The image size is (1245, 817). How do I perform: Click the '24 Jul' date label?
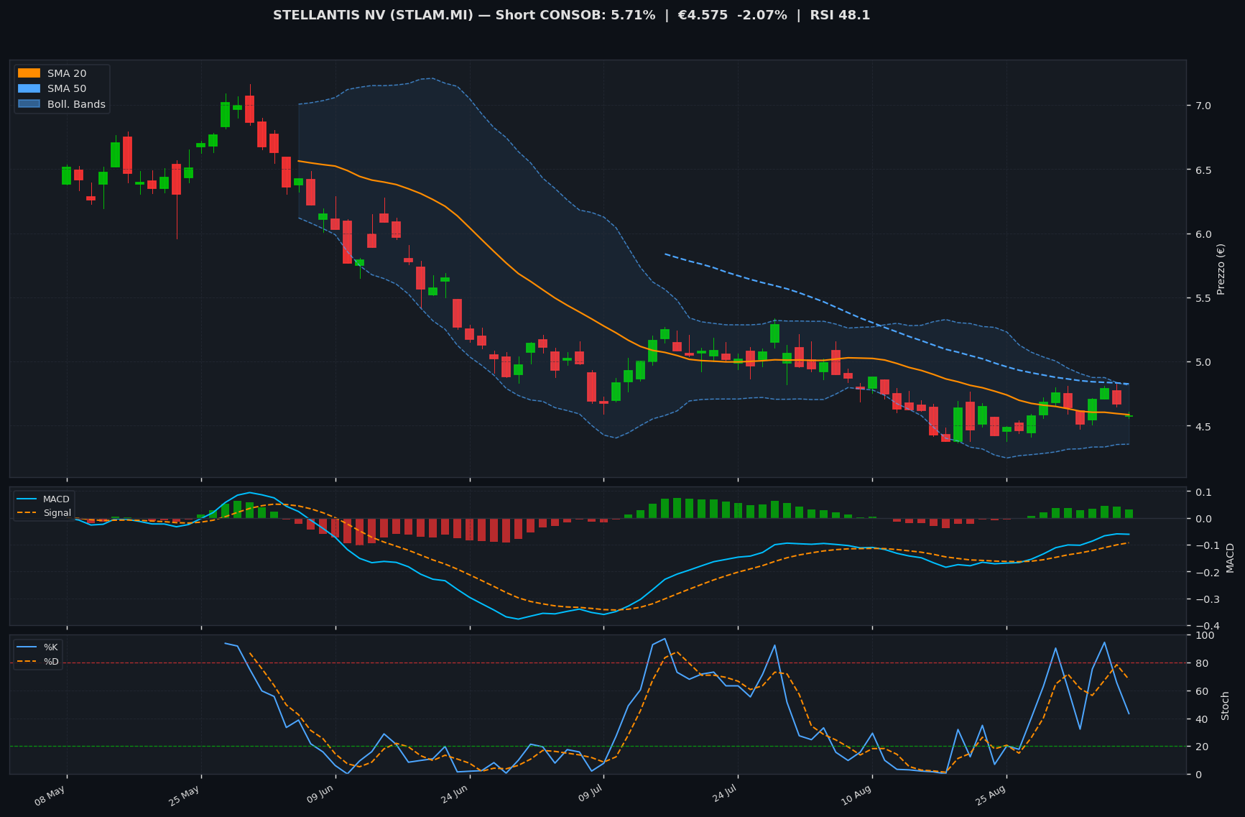point(723,795)
